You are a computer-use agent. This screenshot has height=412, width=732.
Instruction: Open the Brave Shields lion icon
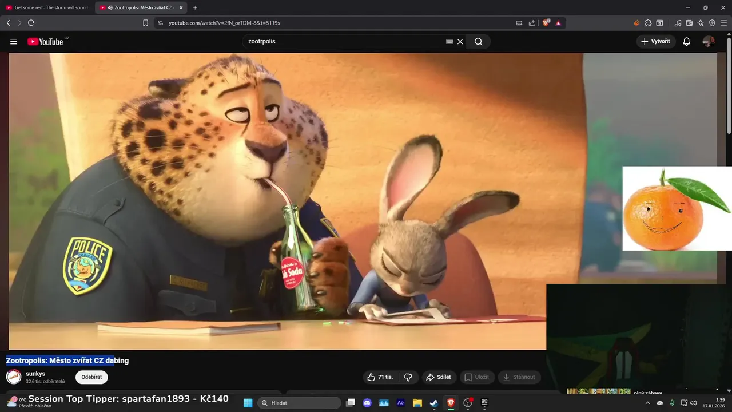[546, 23]
